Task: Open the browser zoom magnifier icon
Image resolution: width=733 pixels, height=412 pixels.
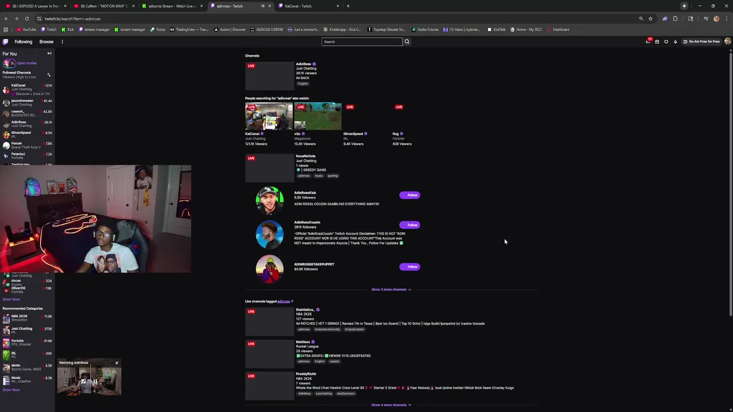Action: pyautogui.click(x=641, y=18)
